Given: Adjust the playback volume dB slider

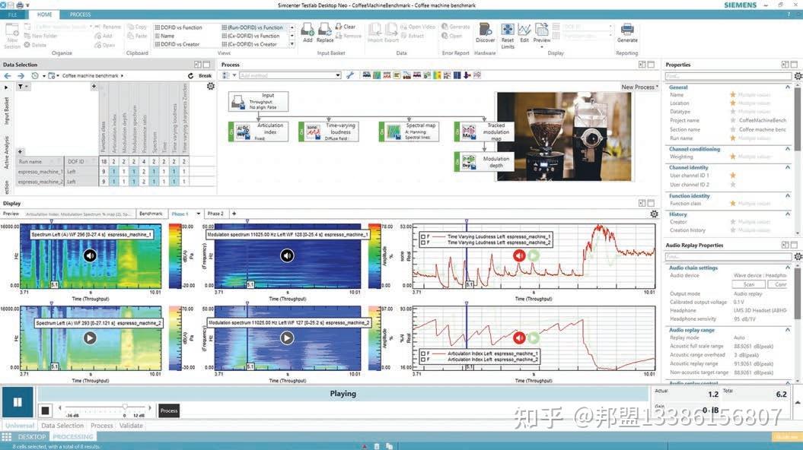Looking at the screenshot, I should [125, 407].
